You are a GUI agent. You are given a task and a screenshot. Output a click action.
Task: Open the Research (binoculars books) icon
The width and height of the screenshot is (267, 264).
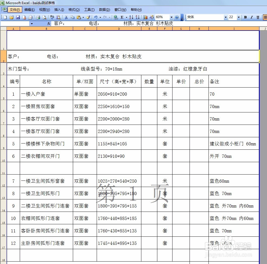click(x=58, y=17)
